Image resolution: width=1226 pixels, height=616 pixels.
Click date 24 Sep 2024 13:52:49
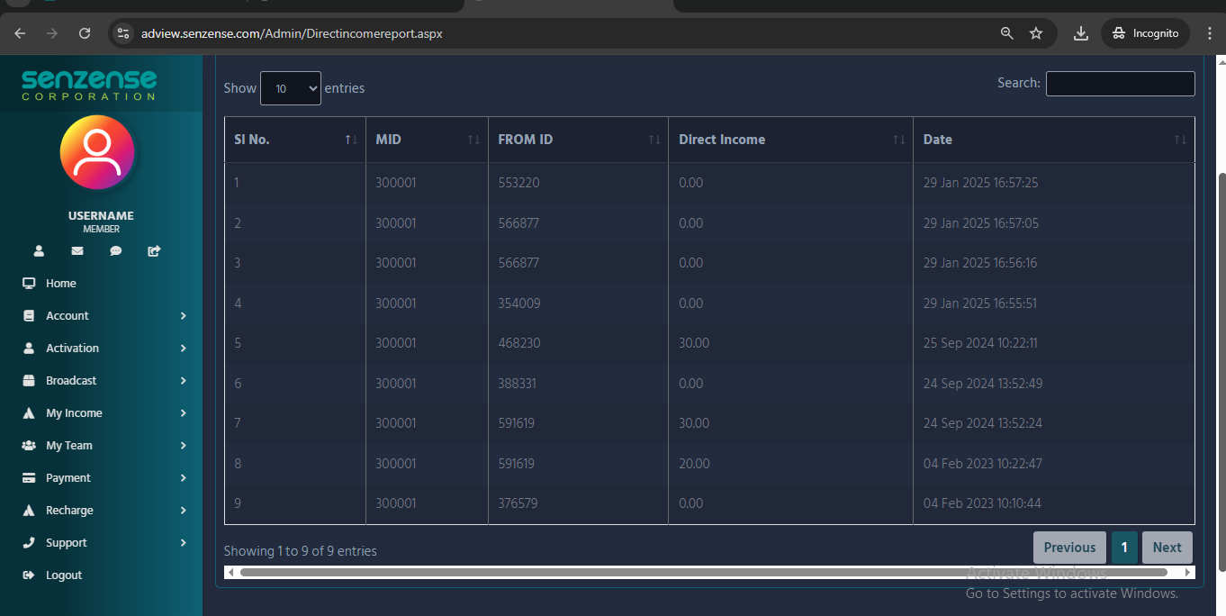(983, 384)
